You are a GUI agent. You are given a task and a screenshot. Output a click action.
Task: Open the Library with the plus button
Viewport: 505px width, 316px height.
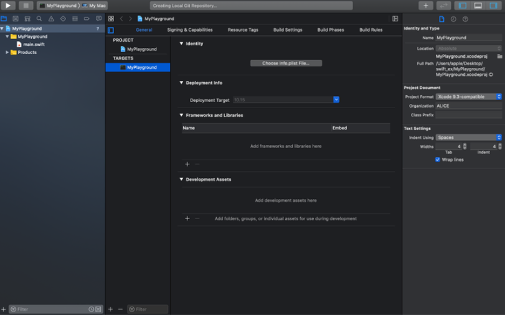click(425, 6)
